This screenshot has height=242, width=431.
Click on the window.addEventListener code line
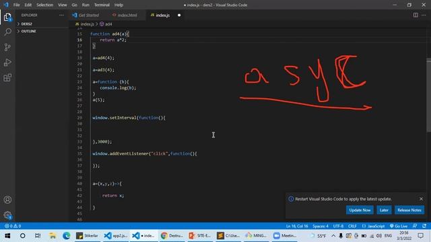click(145, 154)
